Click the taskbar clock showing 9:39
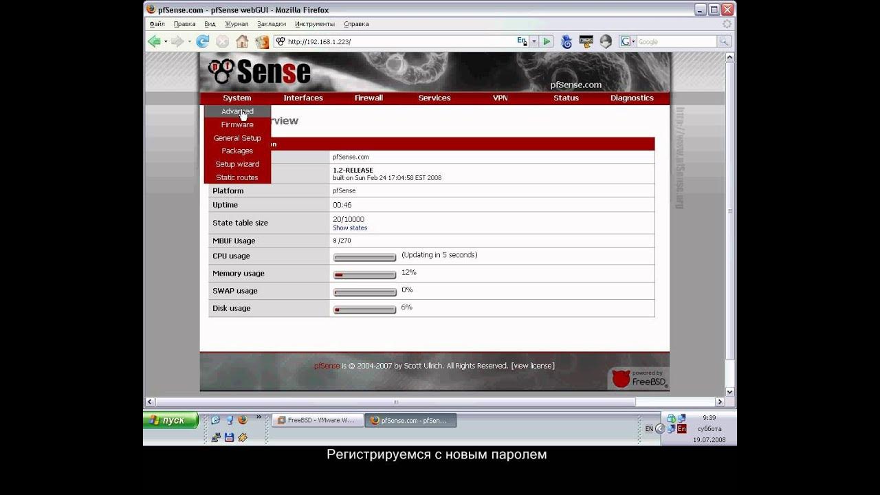880x495 pixels. [x=709, y=417]
